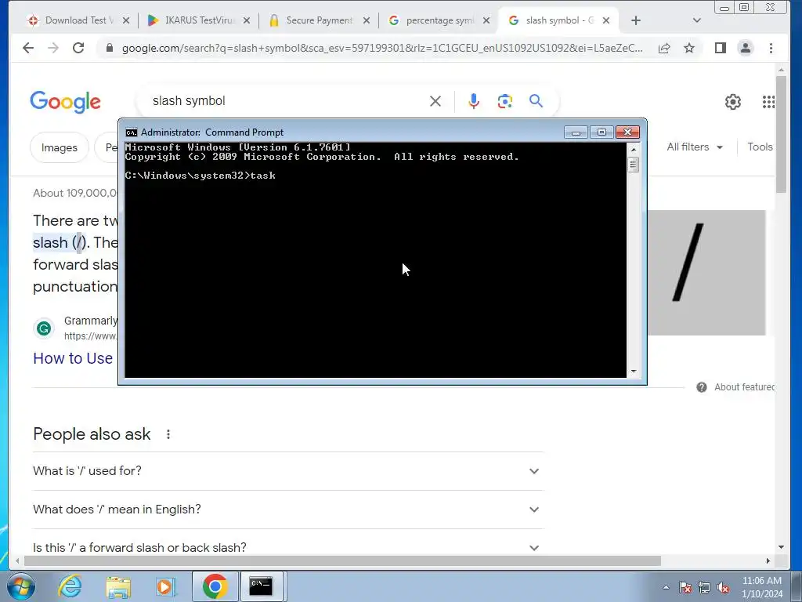802x602 pixels.
Task: Open the Google apps grid
Action: point(768,102)
